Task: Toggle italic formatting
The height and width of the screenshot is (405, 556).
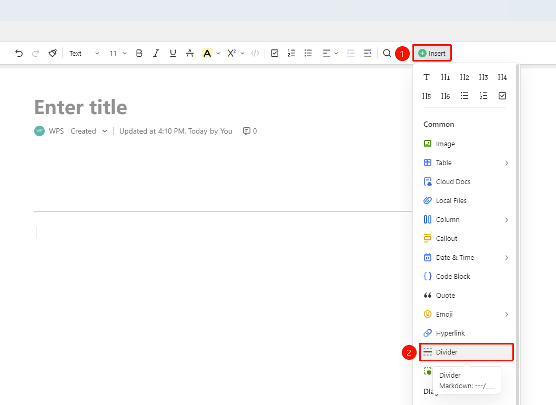Action: click(156, 53)
